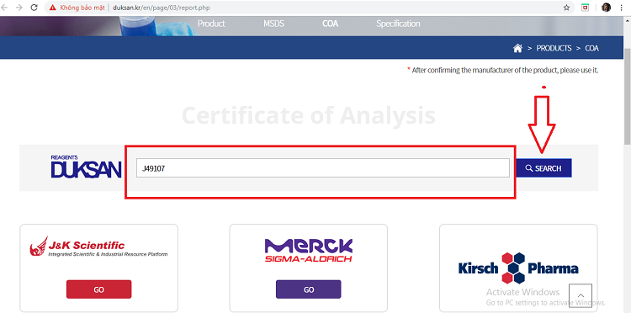Image resolution: width=631 pixels, height=313 pixels.
Task: Open the not-secure warning triangle icon
Action: [53, 8]
